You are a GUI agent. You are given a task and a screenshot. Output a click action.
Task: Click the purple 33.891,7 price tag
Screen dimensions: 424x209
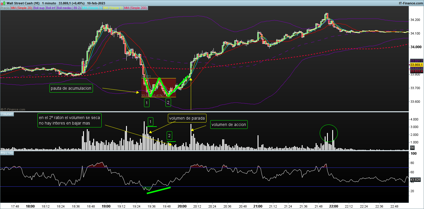[x=416, y=61]
